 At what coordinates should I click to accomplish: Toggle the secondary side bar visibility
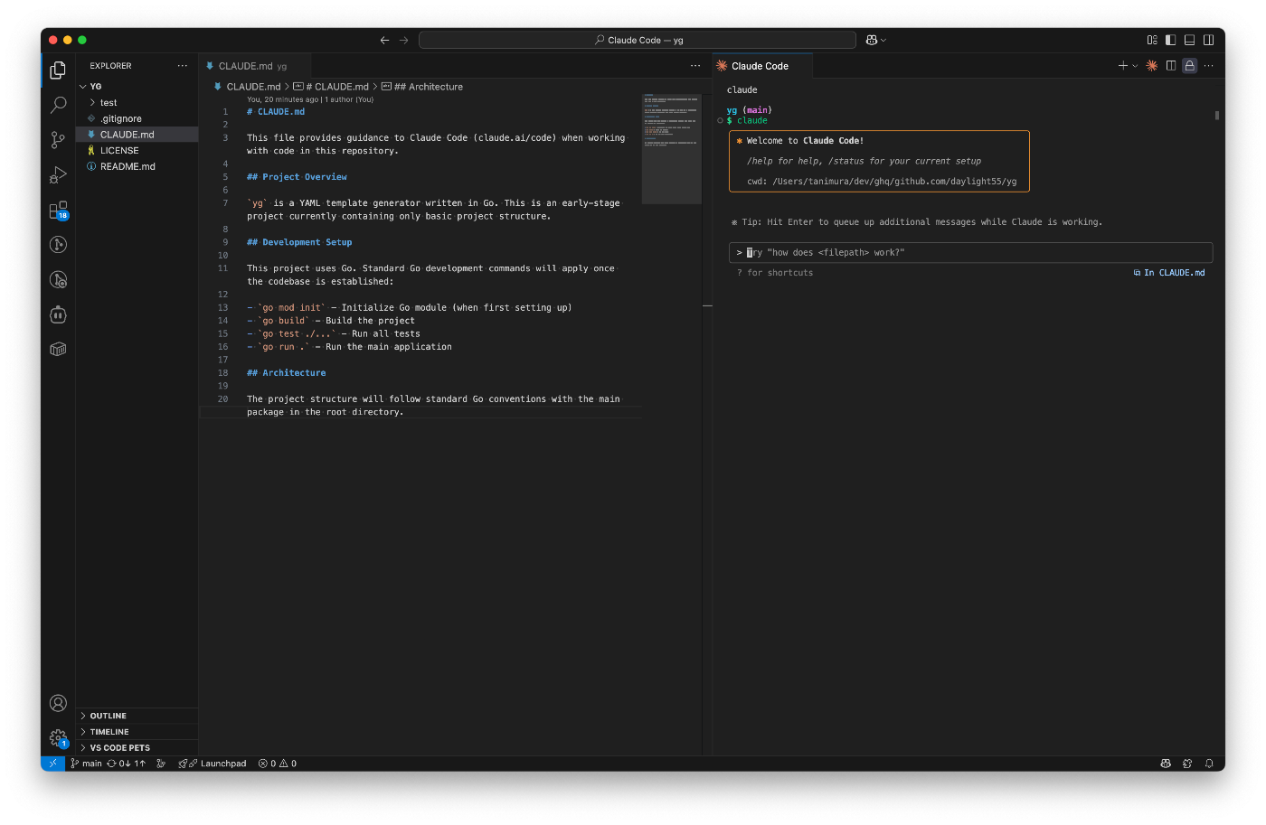click(1209, 40)
